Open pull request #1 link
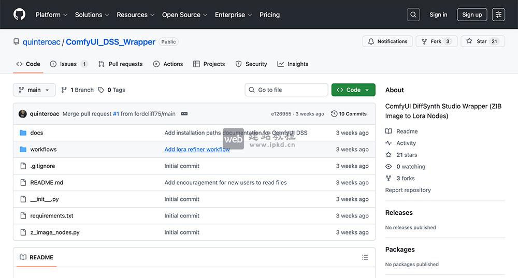This screenshot has height=278, width=518. click(x=116, y=114)
